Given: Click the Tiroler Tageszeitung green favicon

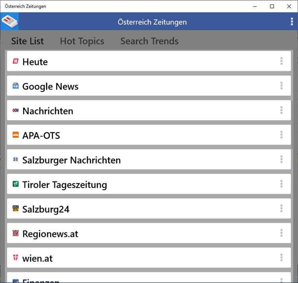Looking at the screenshot, I should point(15,184).
